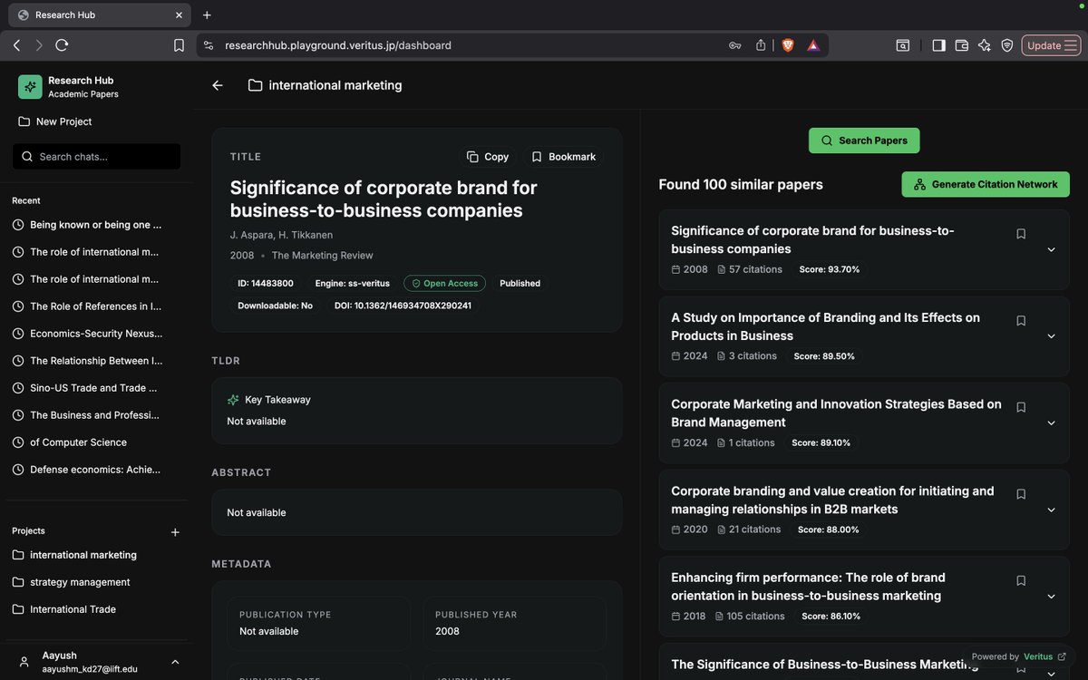The width and height of the screenshot is (1088, 680).
Task: Click the ID: 14483800 tag
Action: coord(266,284)
